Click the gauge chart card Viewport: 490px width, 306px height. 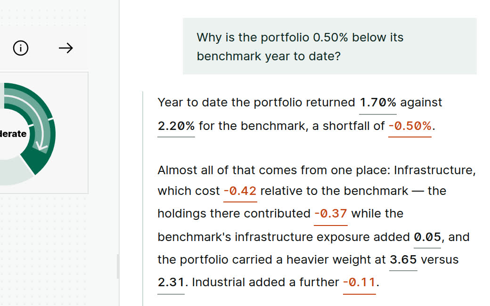44,133
